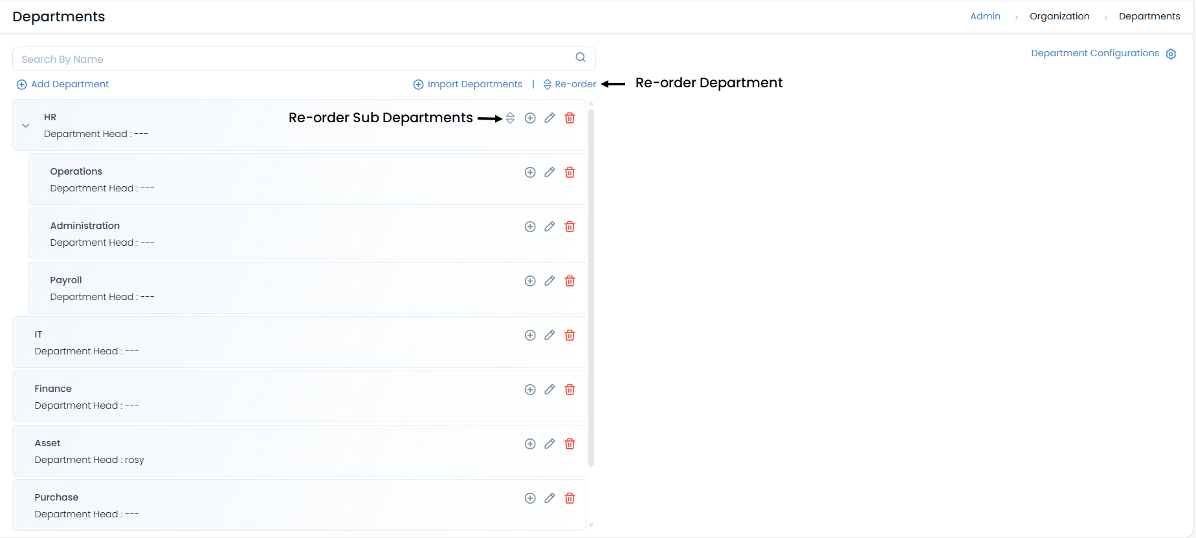The image size is (1196, 538).
Task: Delete the IT department
Action: click(570, 335)
